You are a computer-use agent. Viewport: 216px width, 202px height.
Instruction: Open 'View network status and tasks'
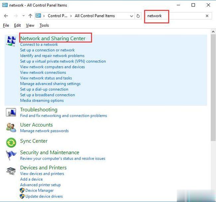coord(46,78)
